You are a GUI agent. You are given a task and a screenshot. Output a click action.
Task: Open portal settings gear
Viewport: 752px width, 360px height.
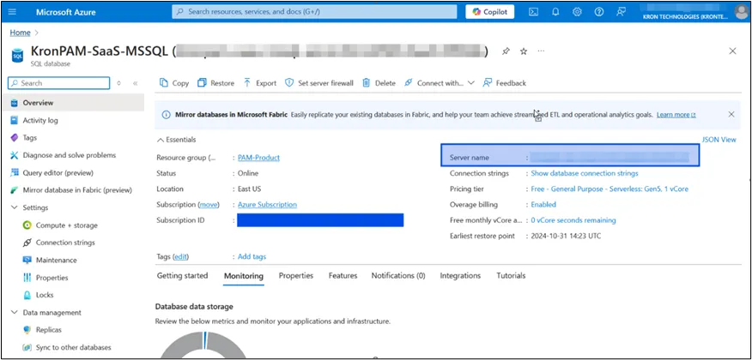click(x=578, y=12)
